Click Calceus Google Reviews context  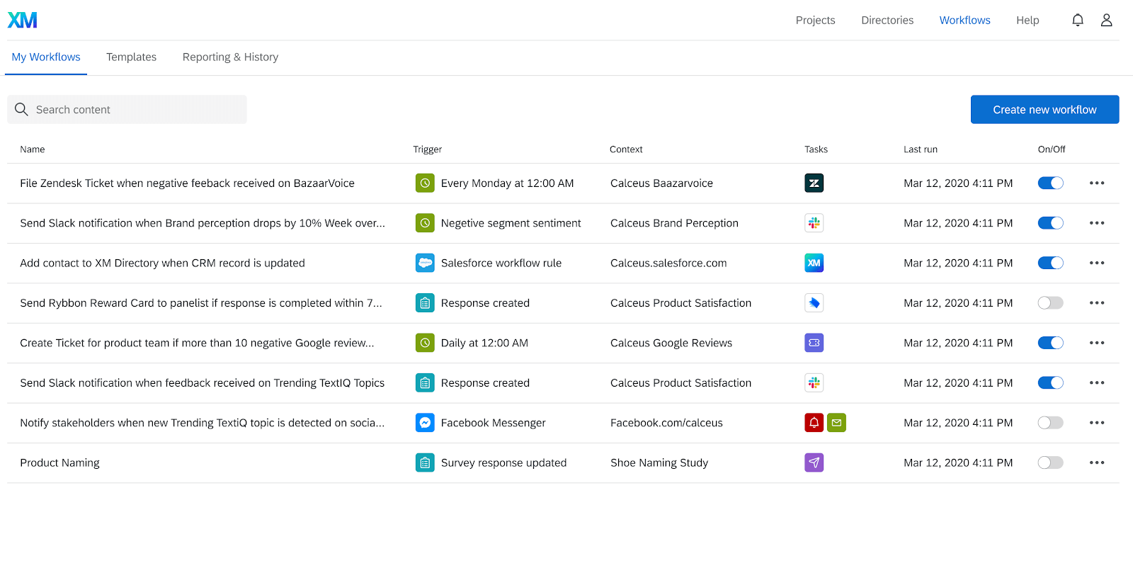671,343
